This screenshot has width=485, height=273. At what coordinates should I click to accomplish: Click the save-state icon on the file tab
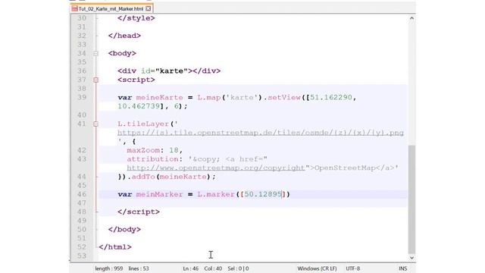pyautogui.click(x=74, y=8)
